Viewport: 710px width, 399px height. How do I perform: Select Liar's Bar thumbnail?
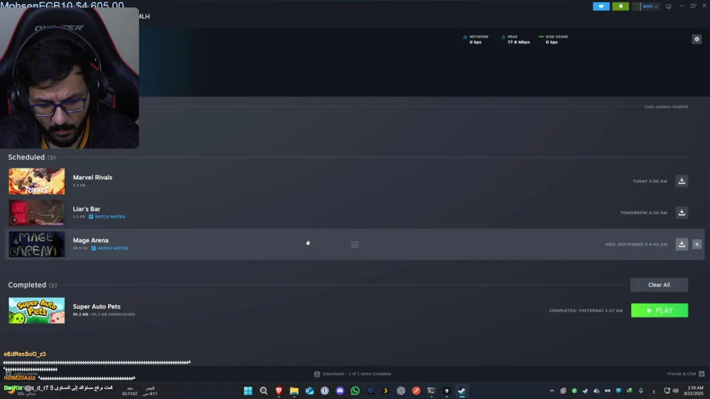coord(37,213)
